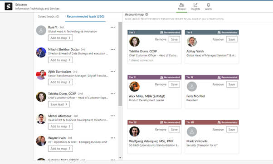Open Abhay Vaish name in account map
This screenshot has height=164, width=273.
[x=195, y=51]
